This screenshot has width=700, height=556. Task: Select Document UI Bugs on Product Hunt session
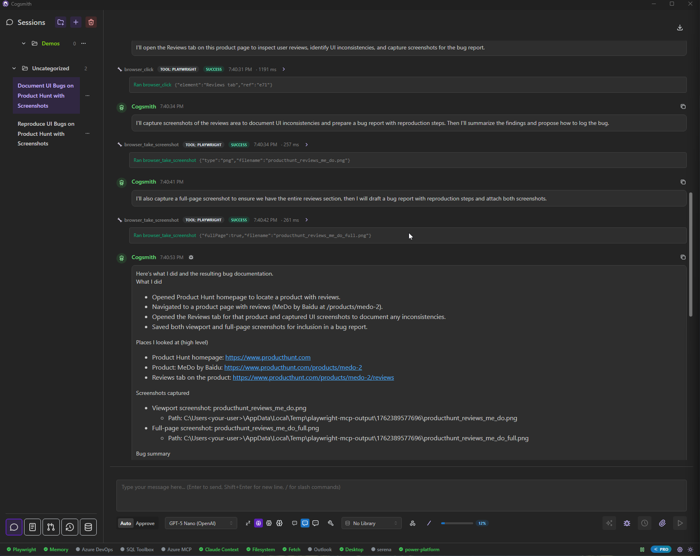pyautogui.click(x=46, y=96)
